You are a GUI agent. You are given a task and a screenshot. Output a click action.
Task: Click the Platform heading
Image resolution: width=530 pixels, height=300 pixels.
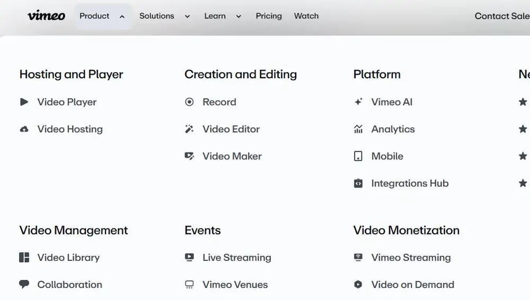(377, 74)
